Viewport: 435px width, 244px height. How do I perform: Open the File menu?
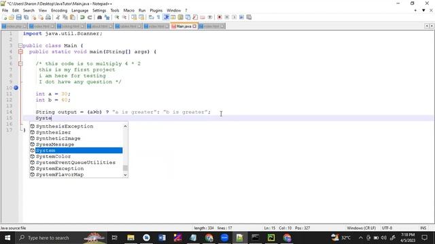pyautogui.click(x=5, y=10)
